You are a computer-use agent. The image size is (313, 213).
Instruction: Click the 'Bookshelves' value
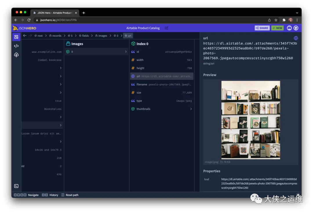[x=53, y=109]
